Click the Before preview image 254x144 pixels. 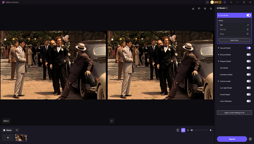tap(53, 65)
